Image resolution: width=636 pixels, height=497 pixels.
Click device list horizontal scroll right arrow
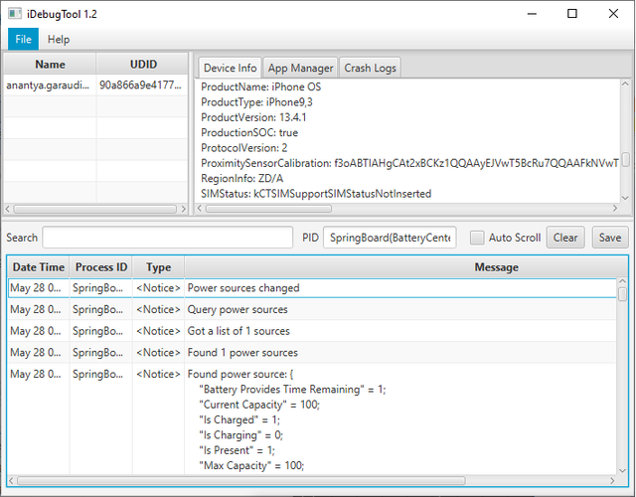point(183,209)
